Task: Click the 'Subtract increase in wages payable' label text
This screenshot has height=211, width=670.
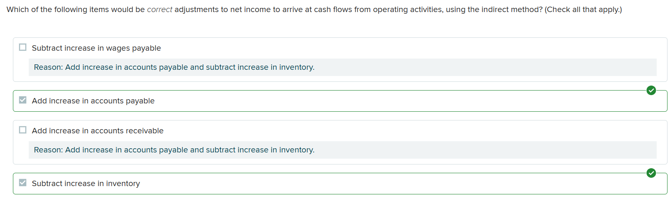Action: (96, 48)
